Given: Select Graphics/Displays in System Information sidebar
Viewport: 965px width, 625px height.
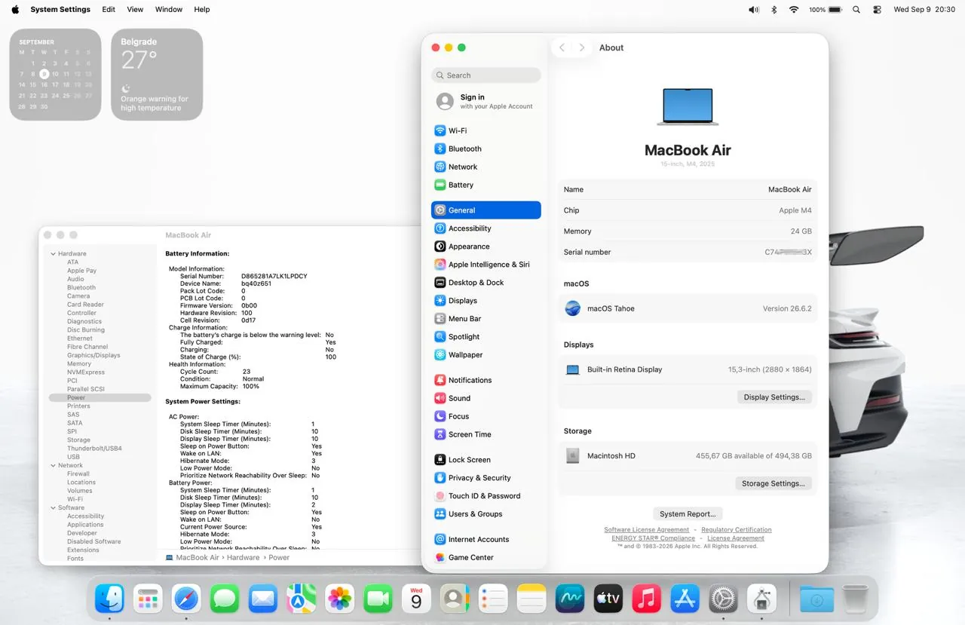Looking at the screenshot, I should pyautogui.click(x=93, y=355).
